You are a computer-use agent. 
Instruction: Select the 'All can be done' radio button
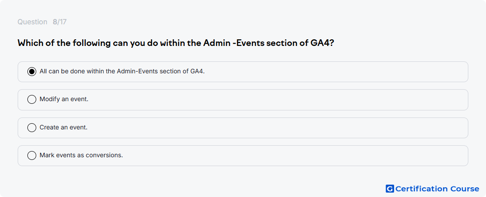click(x=32, y=72)
